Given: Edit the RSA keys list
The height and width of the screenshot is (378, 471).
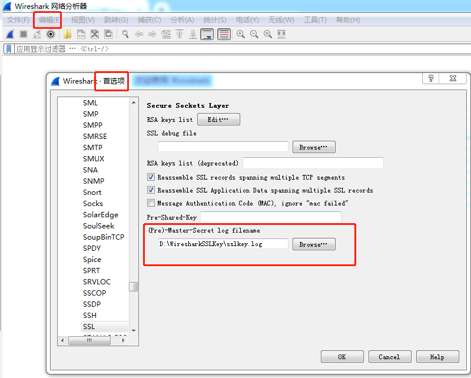Looking at the screenshot, I should pos(218,120).
